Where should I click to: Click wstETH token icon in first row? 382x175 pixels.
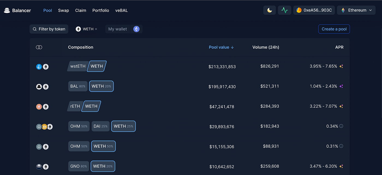coord(39,67)
